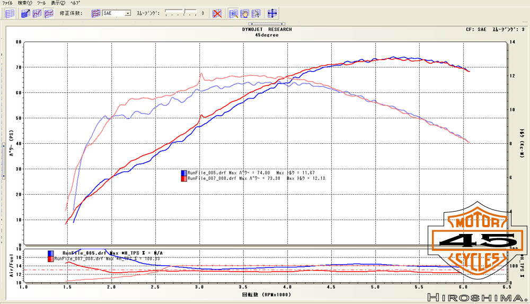Open the SAE correction factor dropdown
Viewport: 530px width, 304px height.
pyautogui.click(x=128, y=13)
